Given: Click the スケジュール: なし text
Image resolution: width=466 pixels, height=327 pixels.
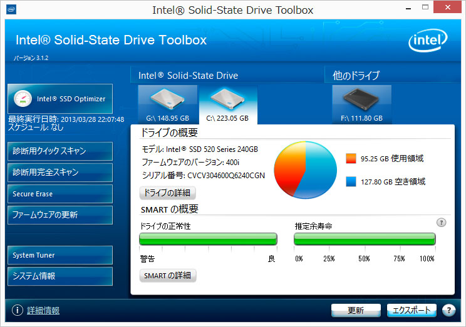Looking at the screenshot, I should (x=36, y=128).
